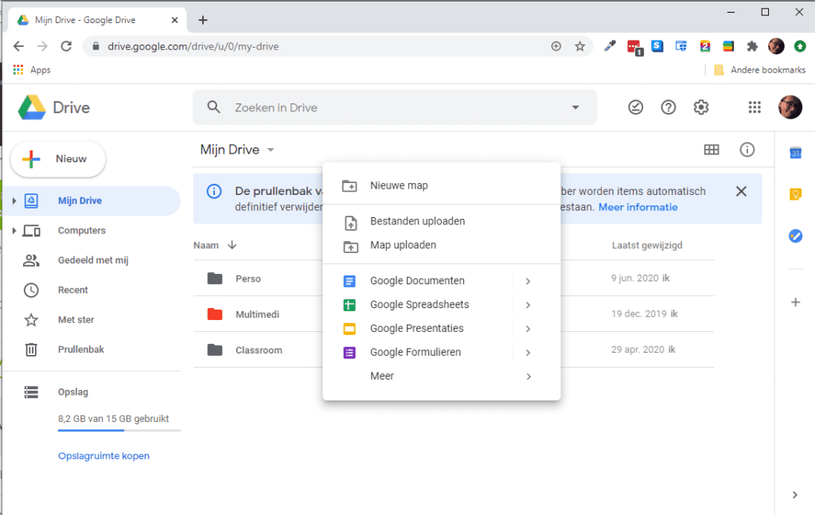Open Andere bookmarks folder
This screenshot has height=515, width=815.
click(760, 69)
